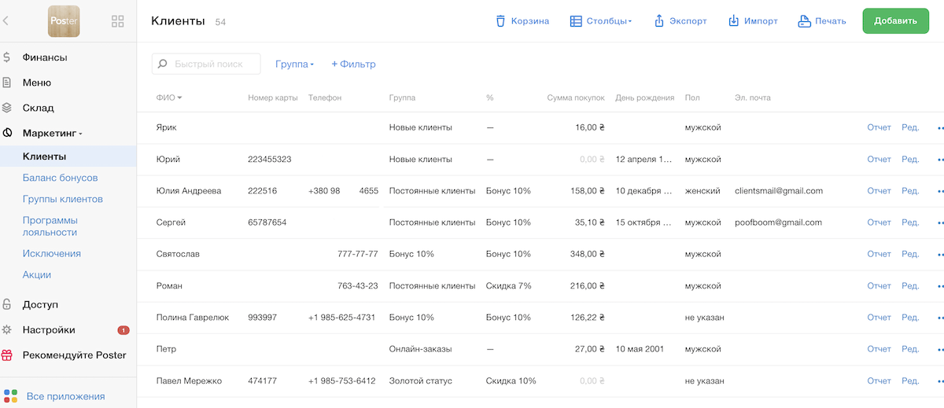Expand the Group (Группа) filter dropdown
944x408 pixels.
pyautogui.click(x=294, y=64)
